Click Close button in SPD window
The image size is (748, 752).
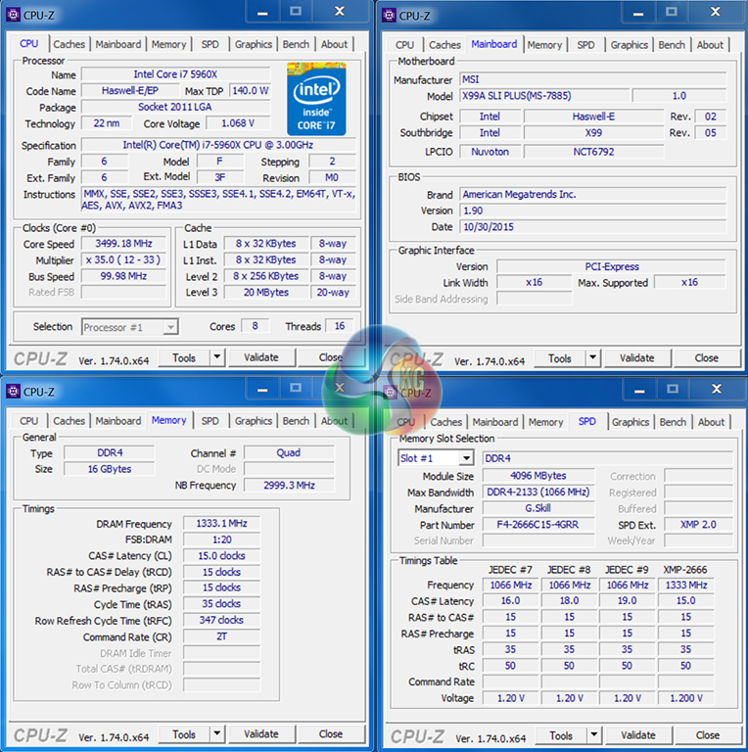coord(708,734)
